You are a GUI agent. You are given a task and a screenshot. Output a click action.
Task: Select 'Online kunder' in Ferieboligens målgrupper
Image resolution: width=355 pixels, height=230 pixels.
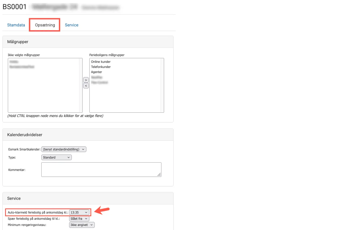101,62
